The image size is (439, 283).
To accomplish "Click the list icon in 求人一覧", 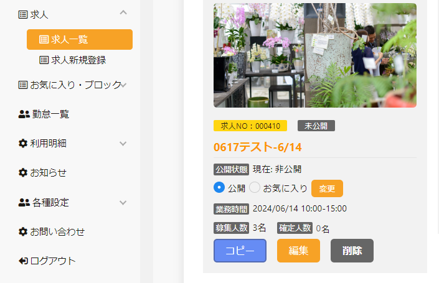I will click(x=44, y=39).
